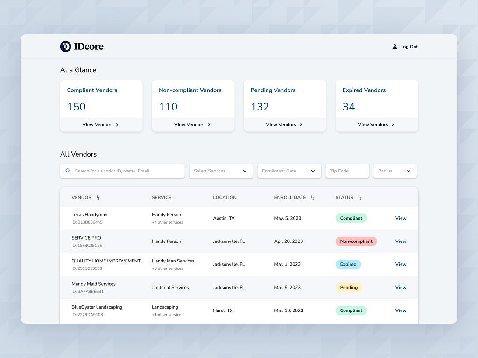This screenshot has width=478, height=358.
Task: Click 'Handy Man Services' service cell
Action: click(x=173, y=261)
